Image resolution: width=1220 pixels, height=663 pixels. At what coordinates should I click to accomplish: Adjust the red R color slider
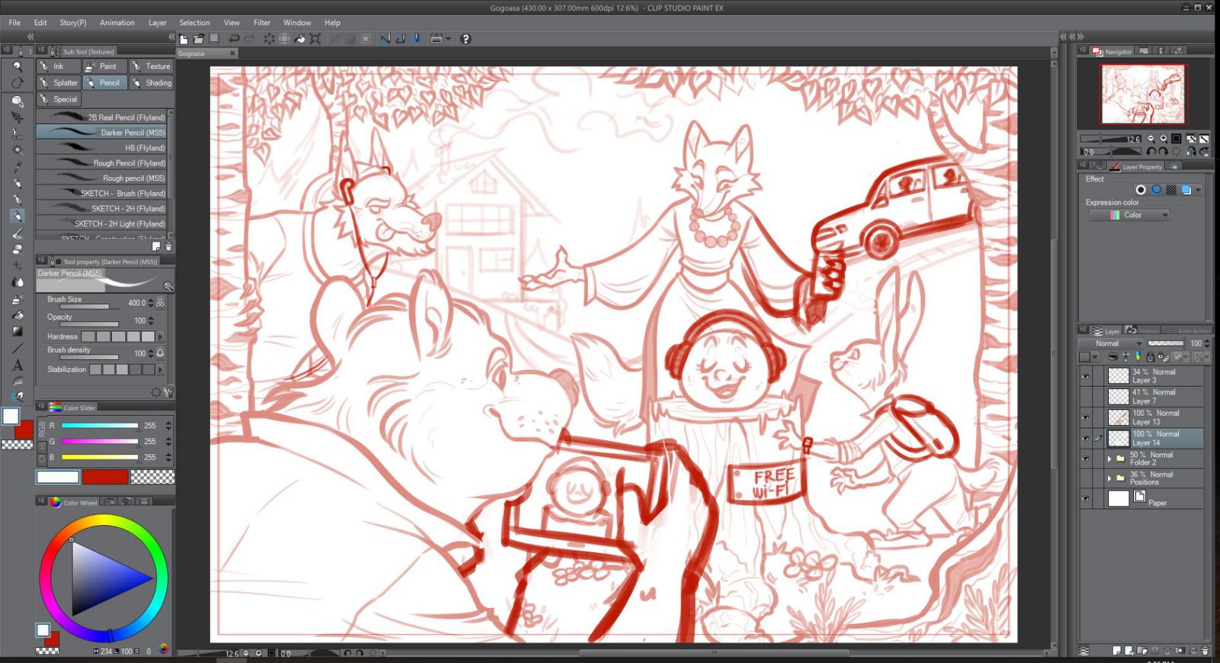coord(100,426)
